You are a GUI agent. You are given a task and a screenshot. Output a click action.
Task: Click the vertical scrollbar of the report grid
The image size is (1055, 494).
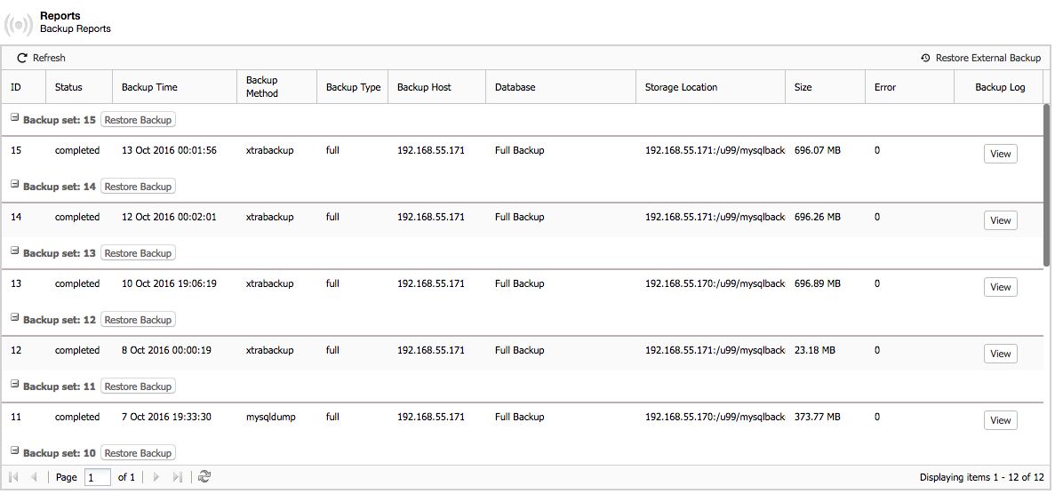pyautogui.click(x=1046, y=184)
